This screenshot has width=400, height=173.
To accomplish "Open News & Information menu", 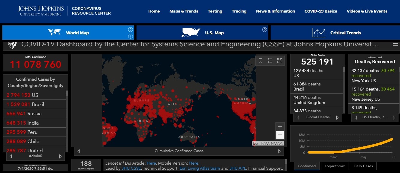I will 275,11.
